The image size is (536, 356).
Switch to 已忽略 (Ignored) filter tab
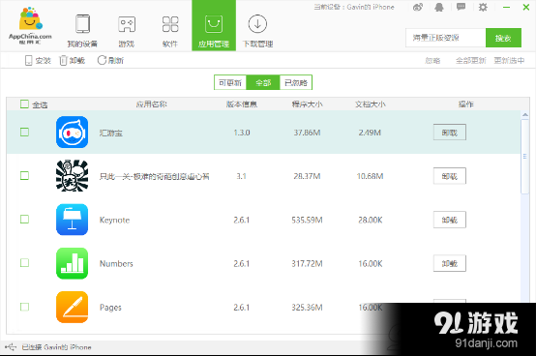(296, 82)
